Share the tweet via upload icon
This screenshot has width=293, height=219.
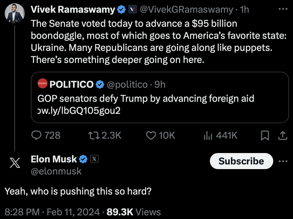point(283,135)
